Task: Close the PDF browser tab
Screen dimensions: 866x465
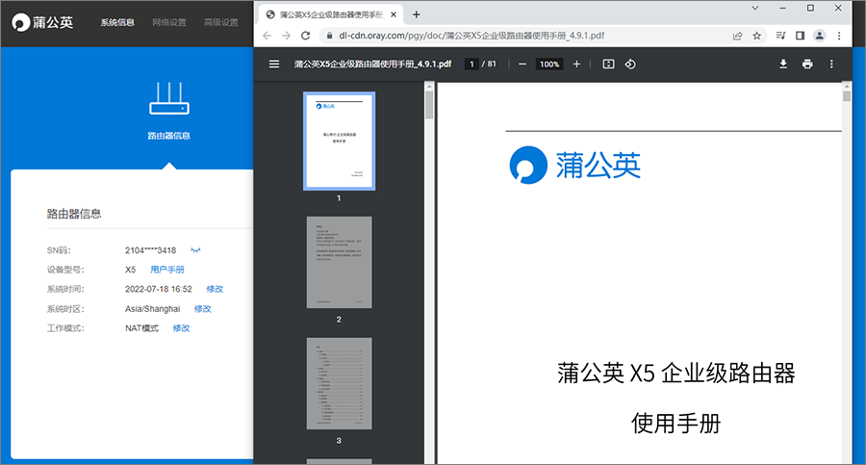Action: coord(394,15)
